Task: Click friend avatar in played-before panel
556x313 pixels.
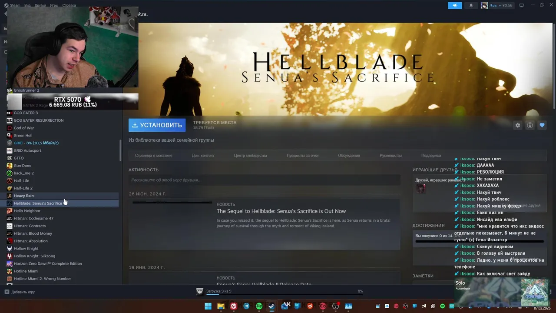Action: coord(420,188)
